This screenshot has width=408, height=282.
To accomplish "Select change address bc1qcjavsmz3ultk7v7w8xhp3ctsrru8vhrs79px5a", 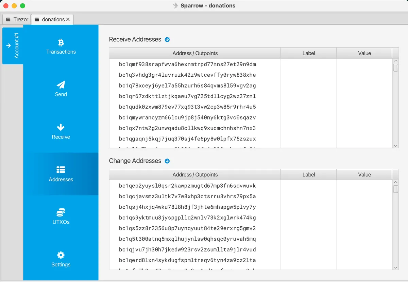I will [x=187, y=196].
